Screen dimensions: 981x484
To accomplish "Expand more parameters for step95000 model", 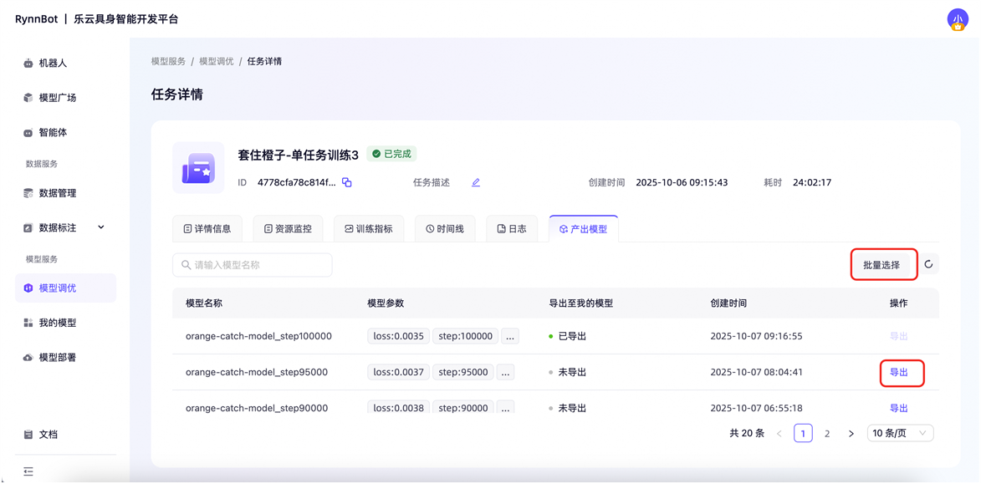I will [x=505, y=373].
